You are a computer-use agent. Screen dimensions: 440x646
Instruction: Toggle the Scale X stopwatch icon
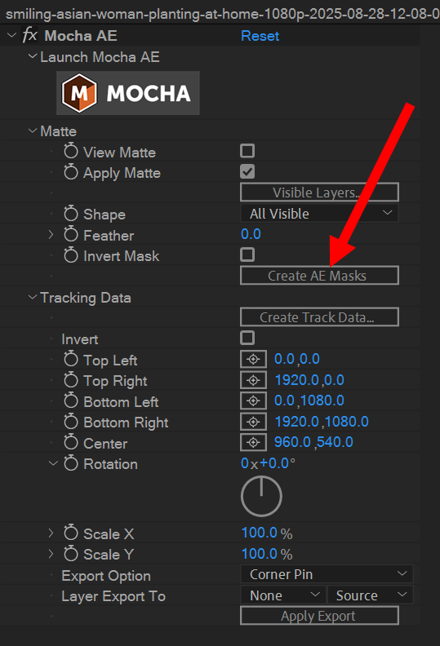click(x=71, y=533)
